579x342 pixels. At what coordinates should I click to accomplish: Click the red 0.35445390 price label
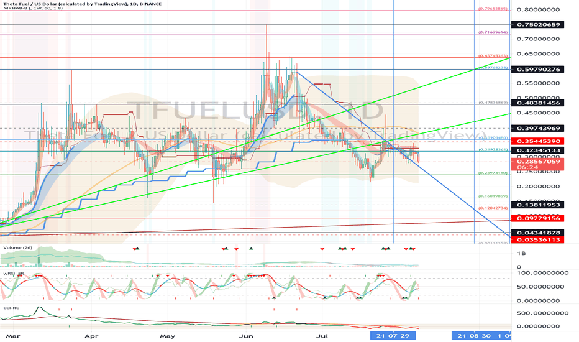(x=537, y=141)
